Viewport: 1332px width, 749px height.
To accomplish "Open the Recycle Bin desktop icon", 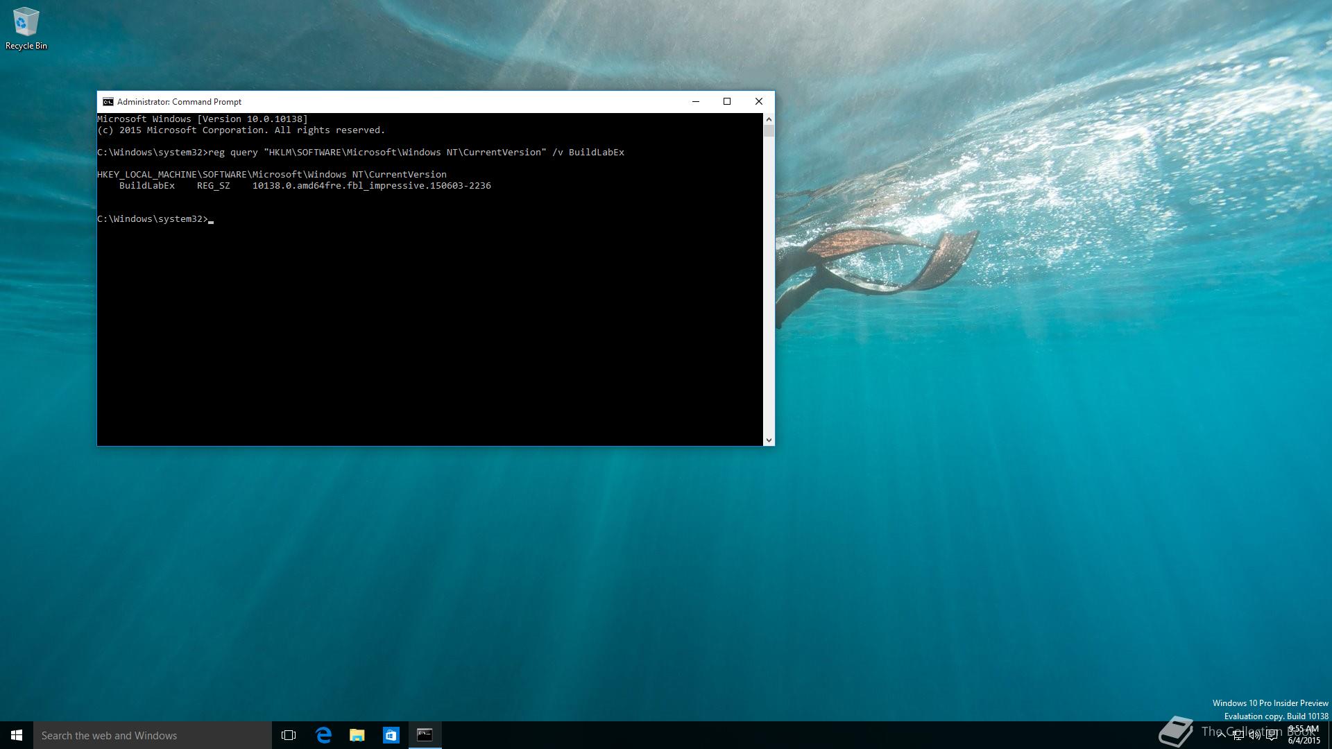I will [26, 28].
